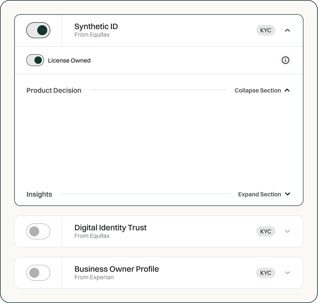Screen dimensions: 318x303
Task: Click the License Owned info icon
Action: pos(285,60)
